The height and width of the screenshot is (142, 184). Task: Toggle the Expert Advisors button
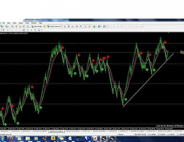54,26
